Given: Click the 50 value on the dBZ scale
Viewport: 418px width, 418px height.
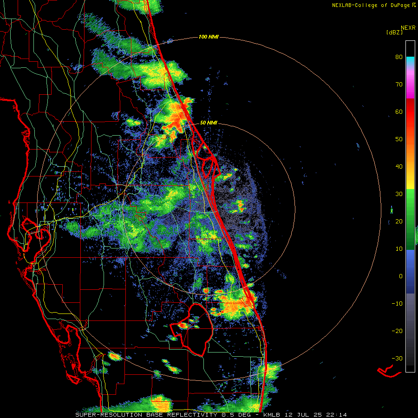Looking at the screenshot, I should coord(399,139).
